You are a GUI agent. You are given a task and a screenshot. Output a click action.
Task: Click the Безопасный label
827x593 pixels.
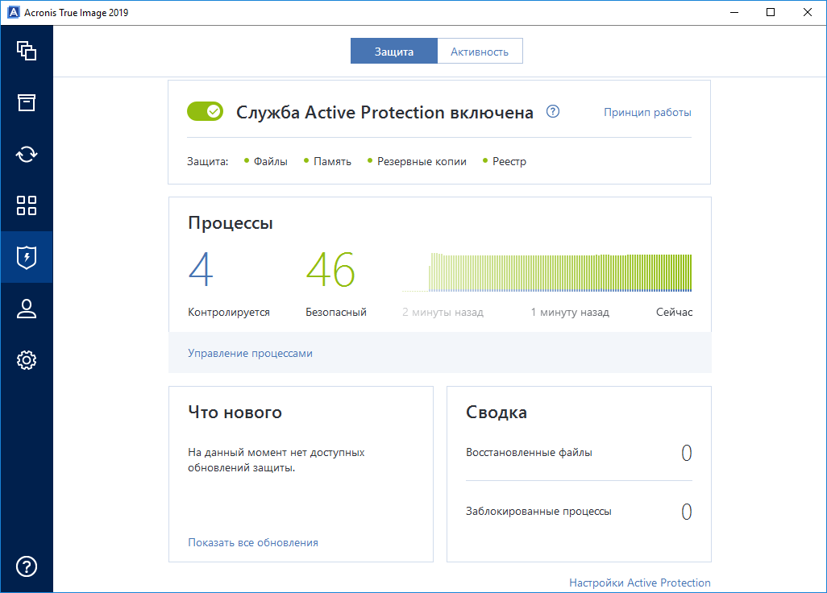coord(336,312)
